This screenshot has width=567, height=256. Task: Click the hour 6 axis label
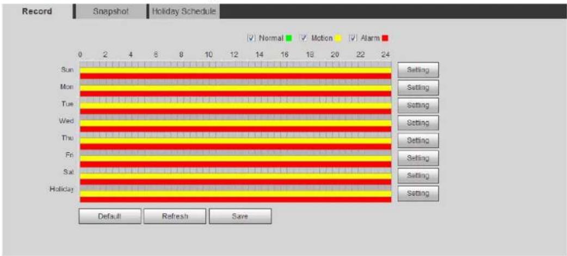pyautogui.click(x=156, y=55)
